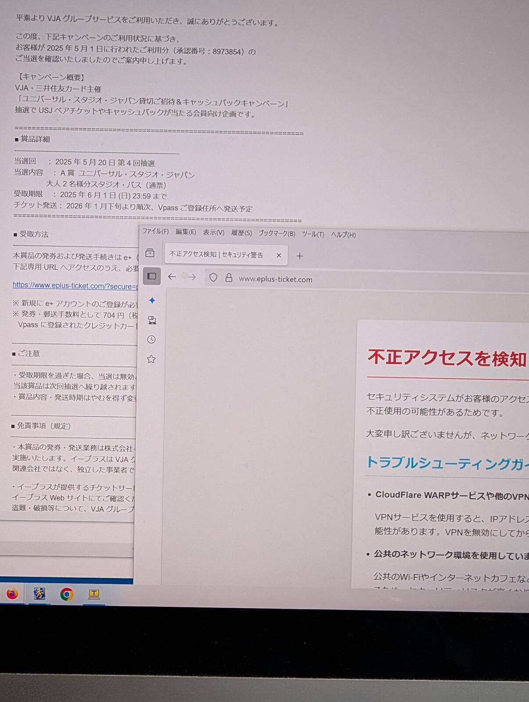This screenshot has width=529, height=702.
Task: Click the ■ ご注意 heading in the email
Action: point(25,353)
